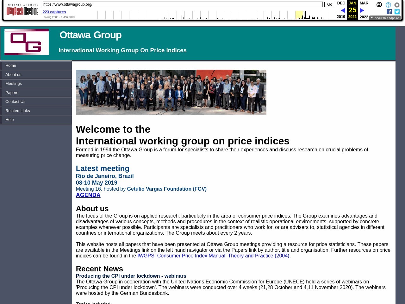Open the AGENDA link

88,195
